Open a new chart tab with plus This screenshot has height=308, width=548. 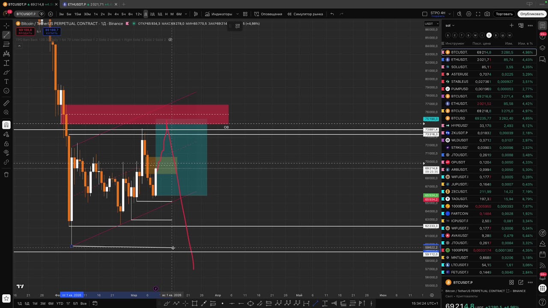(124, 4)
